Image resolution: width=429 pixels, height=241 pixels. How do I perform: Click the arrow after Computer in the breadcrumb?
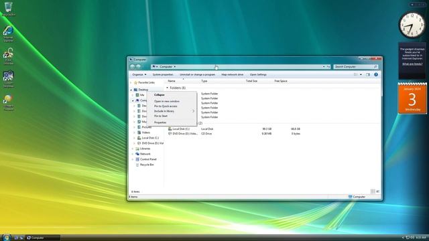(x=175, y=66)
